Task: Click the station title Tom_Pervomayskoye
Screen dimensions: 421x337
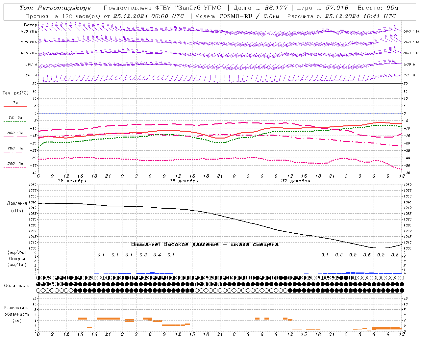Action: (x=55, y=8)
